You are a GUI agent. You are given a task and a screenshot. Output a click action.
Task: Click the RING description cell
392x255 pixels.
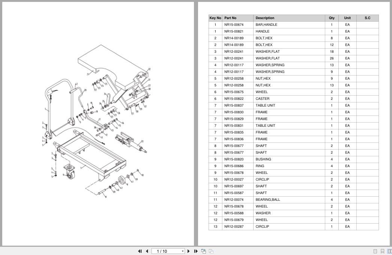coord(289,166)
